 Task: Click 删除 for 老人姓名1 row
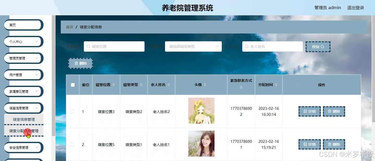(x=334, y=144)
